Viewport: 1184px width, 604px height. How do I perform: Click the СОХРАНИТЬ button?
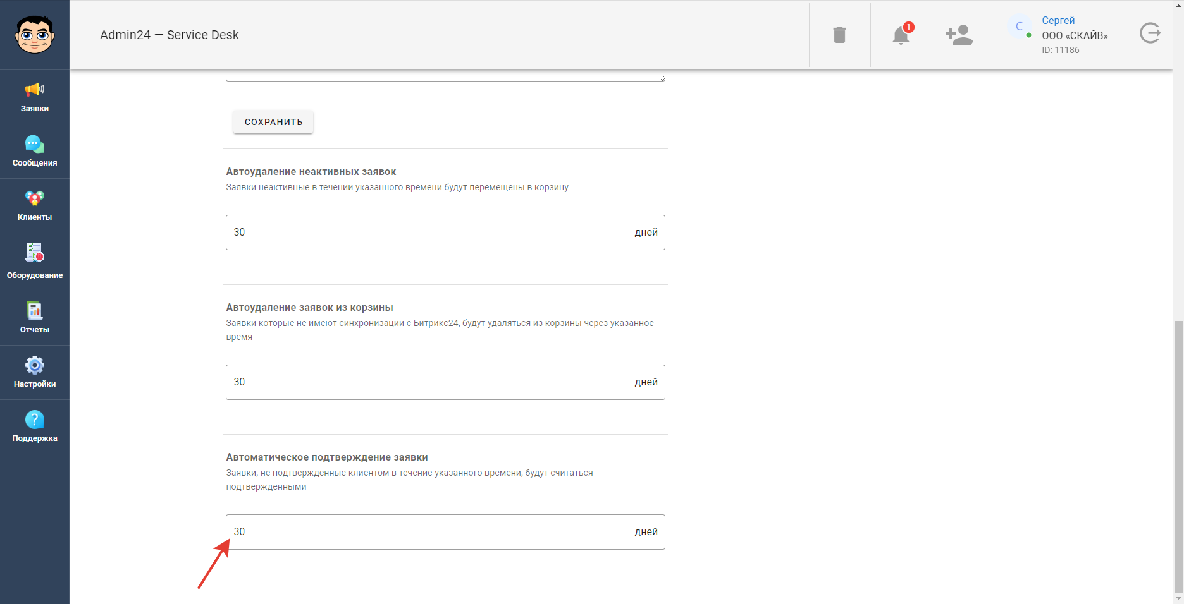pyautogui.click(x=273, y=122)
